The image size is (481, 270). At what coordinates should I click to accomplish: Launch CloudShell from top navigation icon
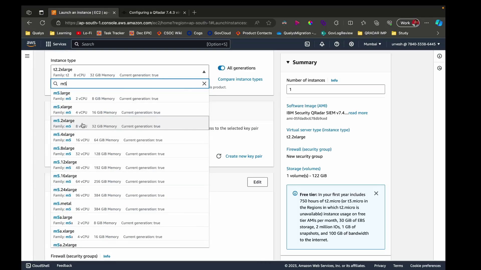tap(307, 44)
